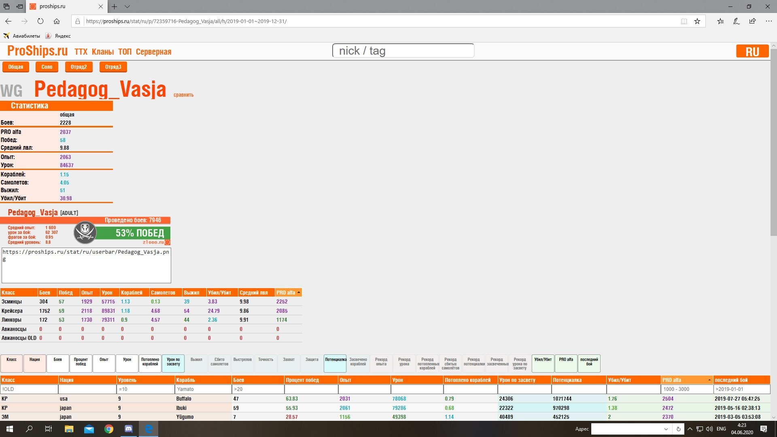
Task: Go back with the browser back arrow
Action: tap(8, 21)
